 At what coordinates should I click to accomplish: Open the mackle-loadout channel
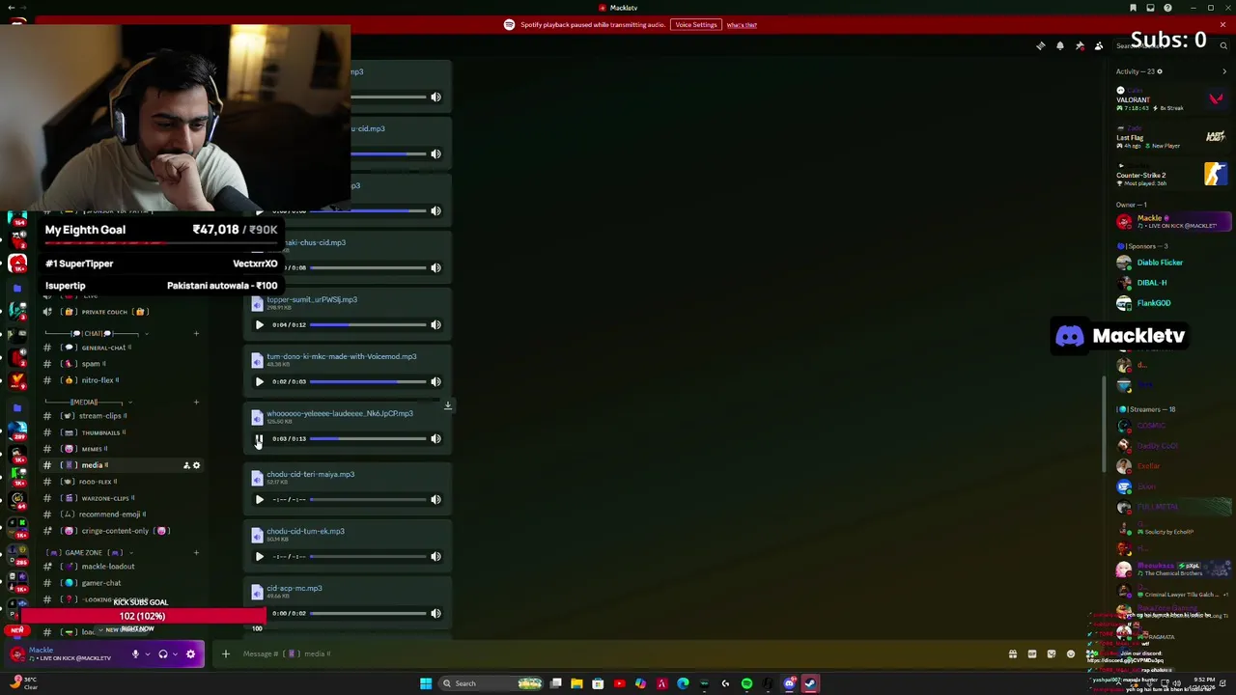121,567
